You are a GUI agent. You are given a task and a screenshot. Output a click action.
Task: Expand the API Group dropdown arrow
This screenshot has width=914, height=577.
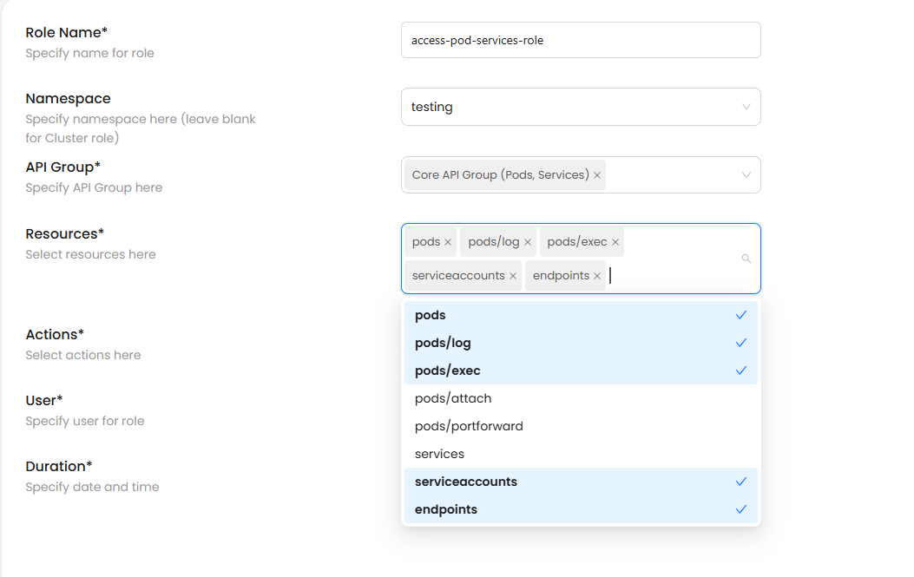746,175
